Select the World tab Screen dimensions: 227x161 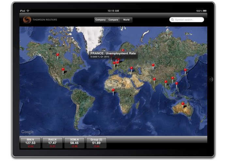click(126, 20)
